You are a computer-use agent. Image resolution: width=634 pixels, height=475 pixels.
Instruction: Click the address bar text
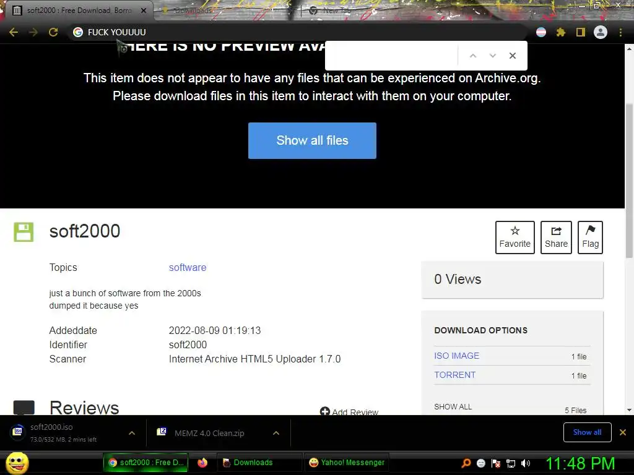point(117,32)
